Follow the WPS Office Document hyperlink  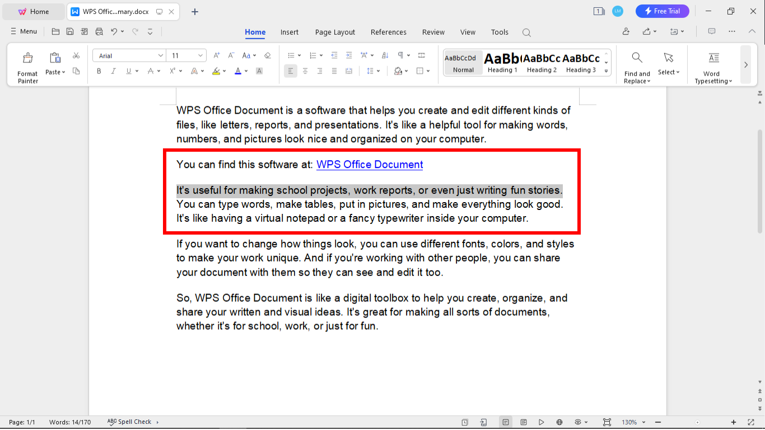pos(370,164)
